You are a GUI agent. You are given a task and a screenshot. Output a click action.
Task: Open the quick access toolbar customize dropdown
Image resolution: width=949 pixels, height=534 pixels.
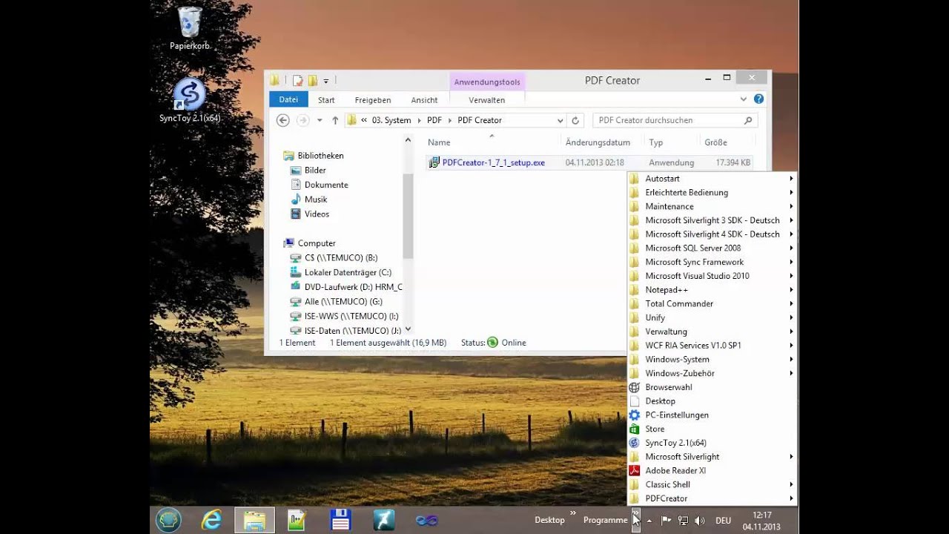pyautogui.click(x=325, y=81)
